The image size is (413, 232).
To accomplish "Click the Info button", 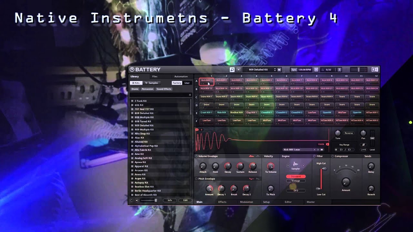I will 170,200.
